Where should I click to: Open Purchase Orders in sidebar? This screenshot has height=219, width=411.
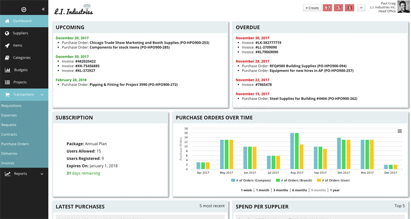15,144
